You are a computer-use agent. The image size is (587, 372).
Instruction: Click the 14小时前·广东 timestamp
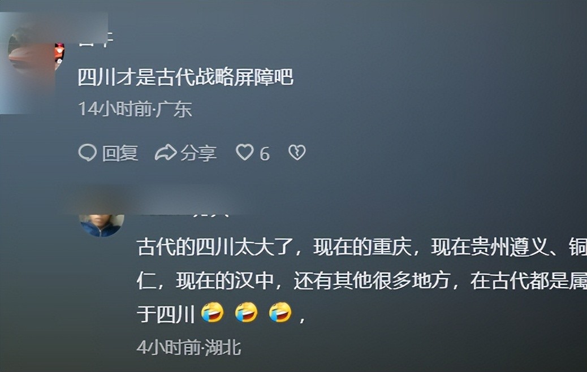(x=135, y=109)
